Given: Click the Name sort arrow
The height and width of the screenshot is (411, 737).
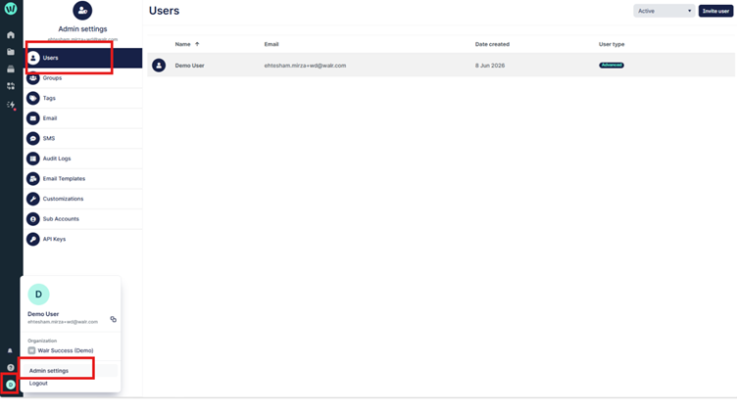Looking at the screenshot, I should coord(197,44).
